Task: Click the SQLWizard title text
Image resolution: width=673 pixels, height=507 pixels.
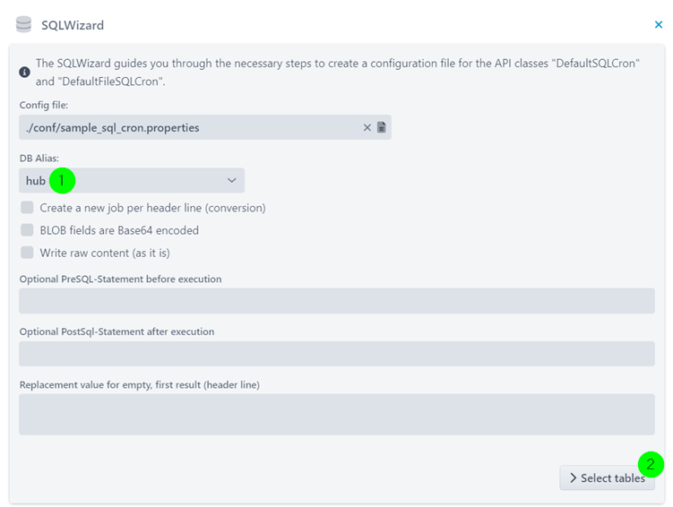Action: [73, 25]
